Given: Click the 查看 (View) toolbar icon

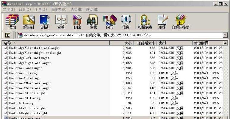Looking at the screenshot, I should pos(61,22).
